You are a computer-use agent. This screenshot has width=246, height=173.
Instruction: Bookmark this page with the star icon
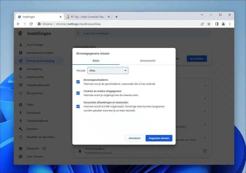[209, 24]
